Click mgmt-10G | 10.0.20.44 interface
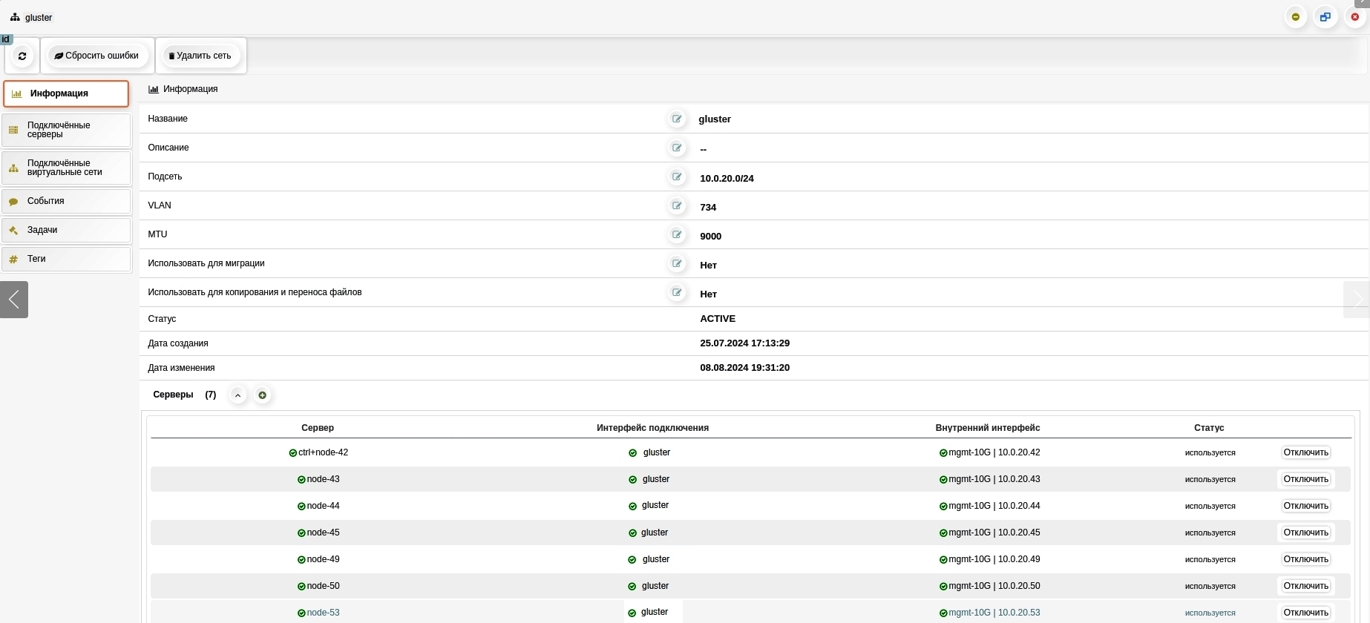 994,506
